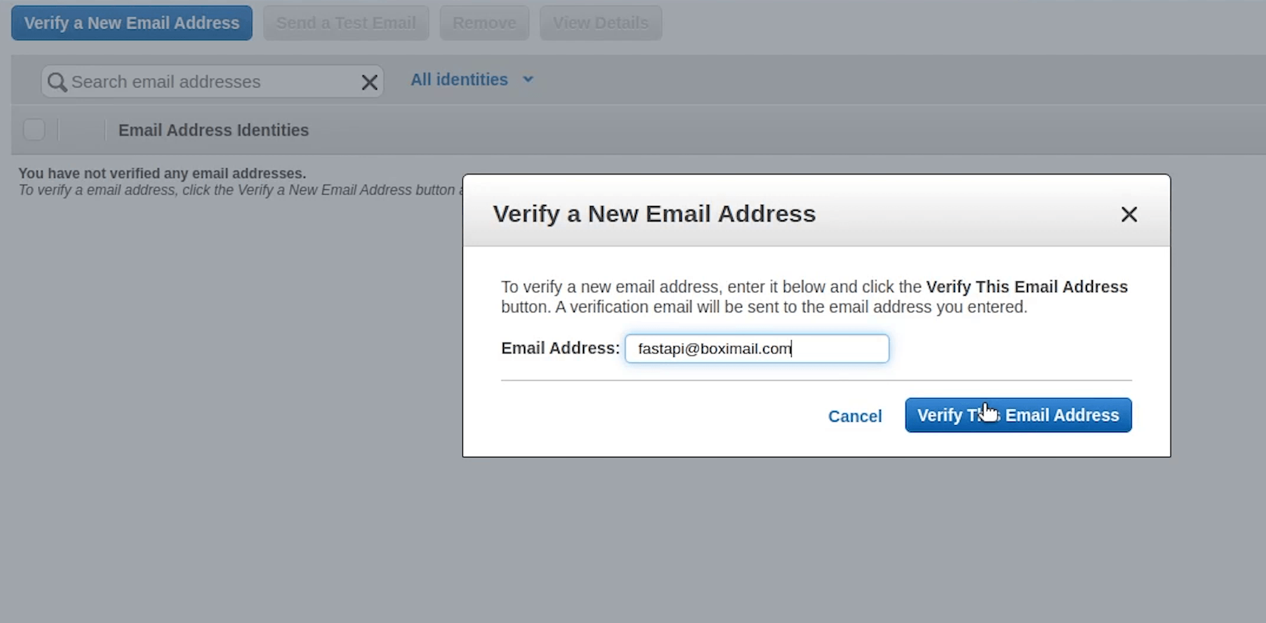Click the magnifier icon in search box
Screen dimensions: 1266x623
[x=57, y=82]
